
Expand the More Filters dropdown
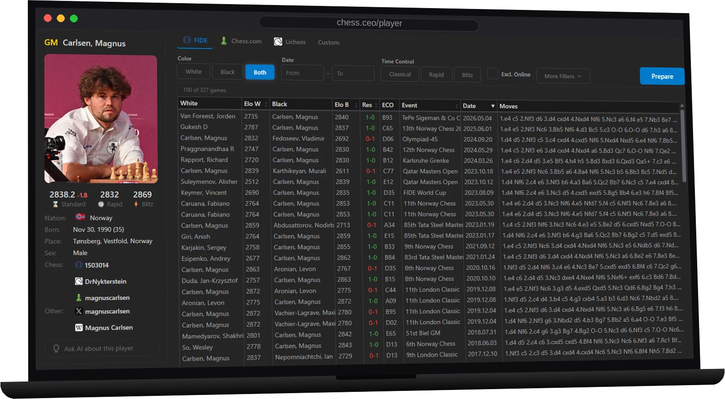tap(563, 76)
